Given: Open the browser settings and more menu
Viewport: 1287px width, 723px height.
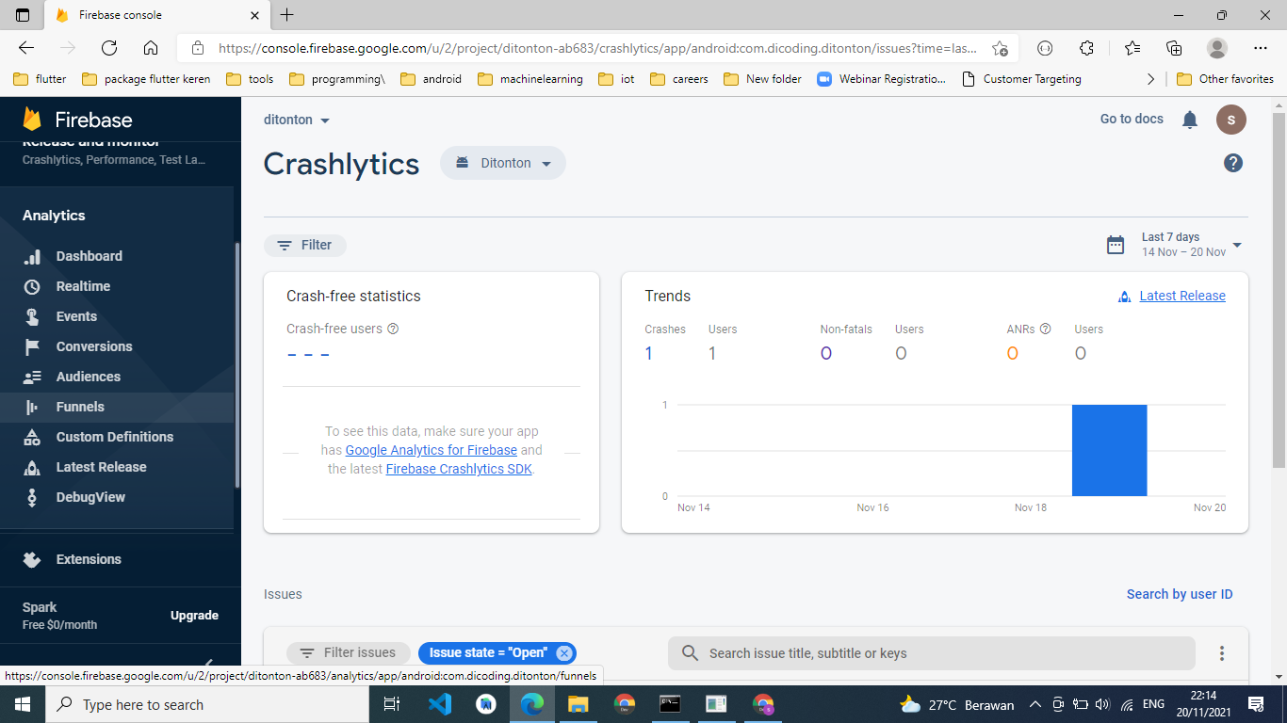Looking at the screenshot, I should click(1261, 48).
